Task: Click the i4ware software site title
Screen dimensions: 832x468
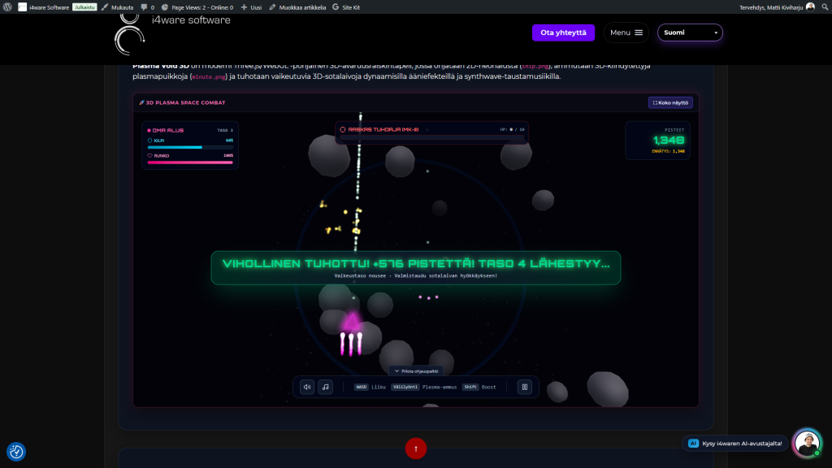Action: [191, 20]
